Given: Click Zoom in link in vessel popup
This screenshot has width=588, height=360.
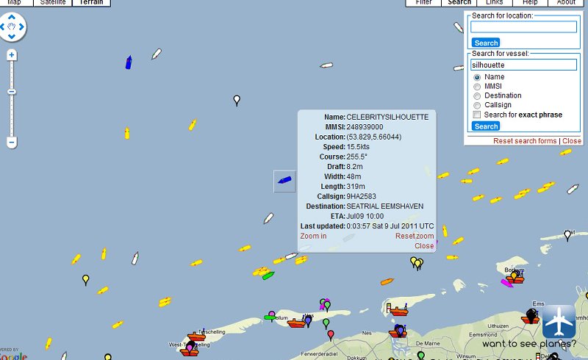Looking at the screenshot, I should click(x=313, y=236).
